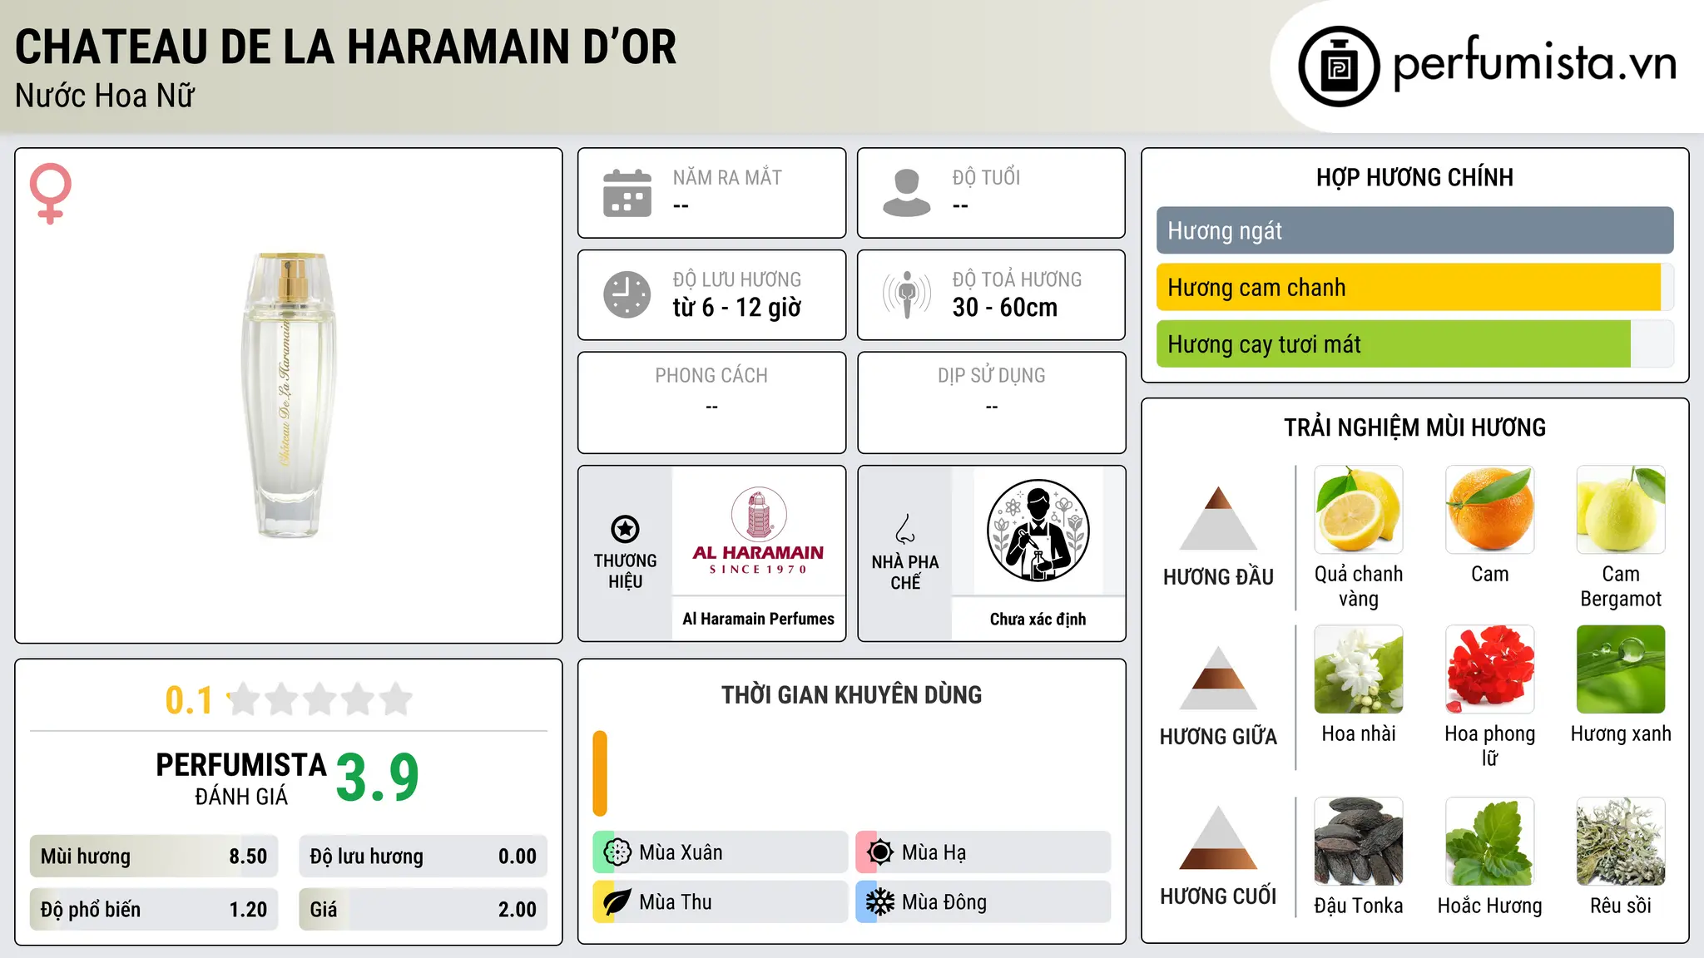Select the Mùa Xuân season row

click(x=720, y=852)
